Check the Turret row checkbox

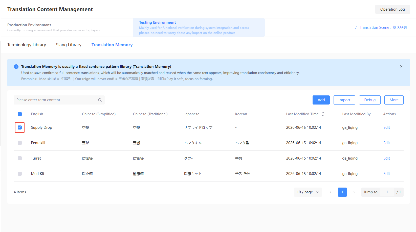tap(20, 158)
